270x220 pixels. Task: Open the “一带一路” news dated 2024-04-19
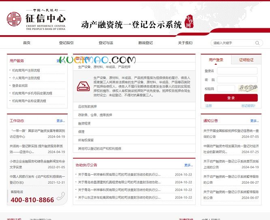[x=37, y=133]
